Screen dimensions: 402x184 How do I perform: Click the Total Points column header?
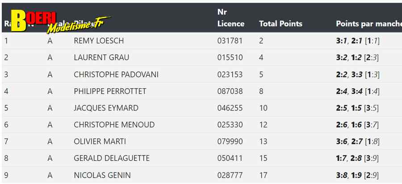281,24
